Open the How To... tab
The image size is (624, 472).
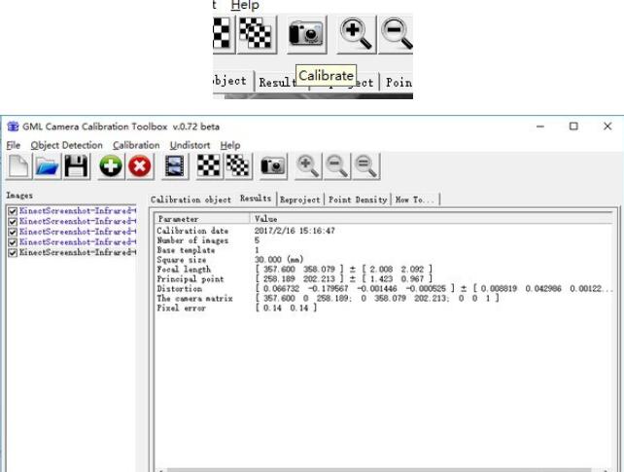click(x=415, y=200)
